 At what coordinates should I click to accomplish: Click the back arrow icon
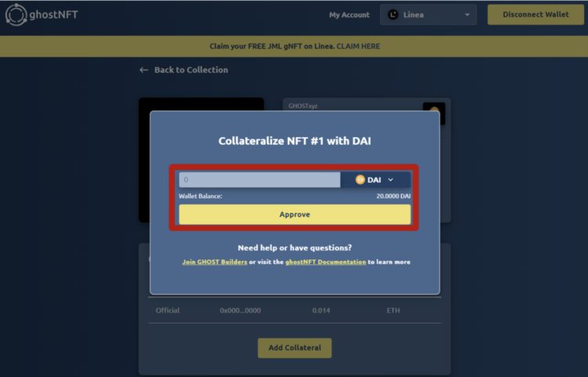click(143, 70)
